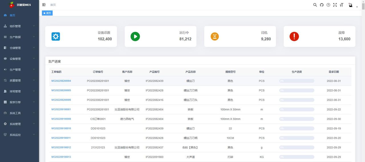The image size is (365, 162).
Task: Click the 需求日期 column header
Action: point(334,72)
